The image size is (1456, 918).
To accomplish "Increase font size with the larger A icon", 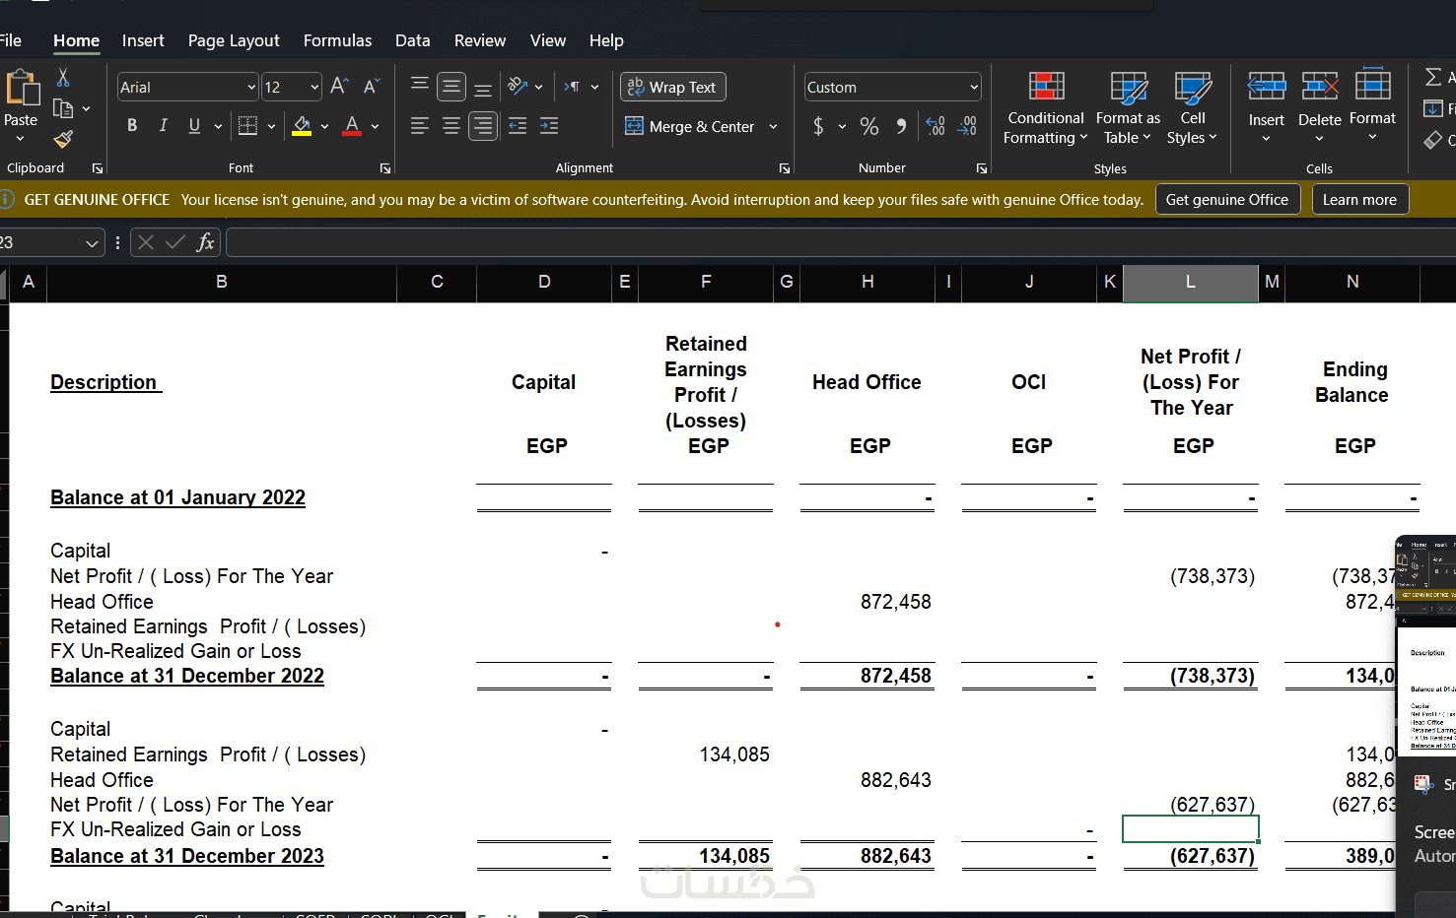I will click(x=339, y=87).
